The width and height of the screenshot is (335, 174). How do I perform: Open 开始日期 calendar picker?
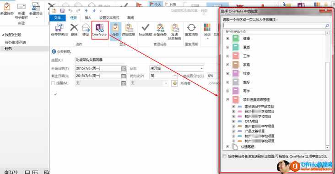click(x=124, y=68)
